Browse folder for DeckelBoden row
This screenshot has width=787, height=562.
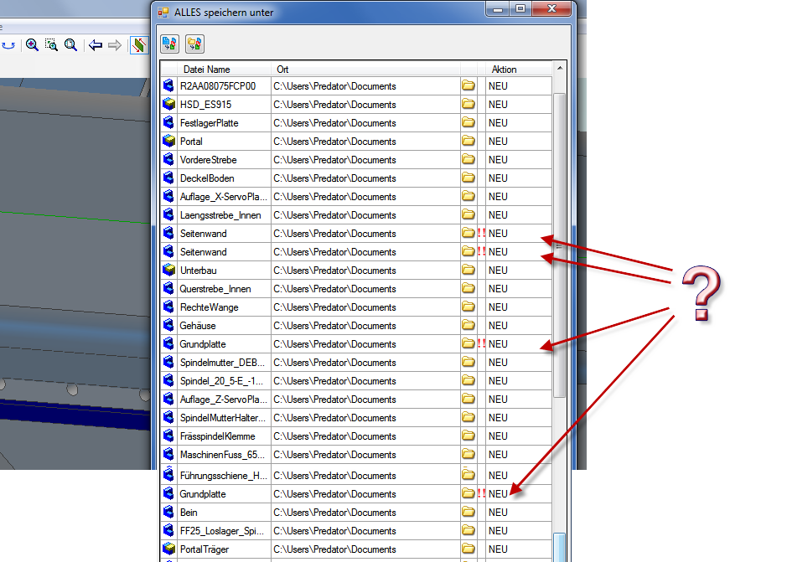point(469,178)
